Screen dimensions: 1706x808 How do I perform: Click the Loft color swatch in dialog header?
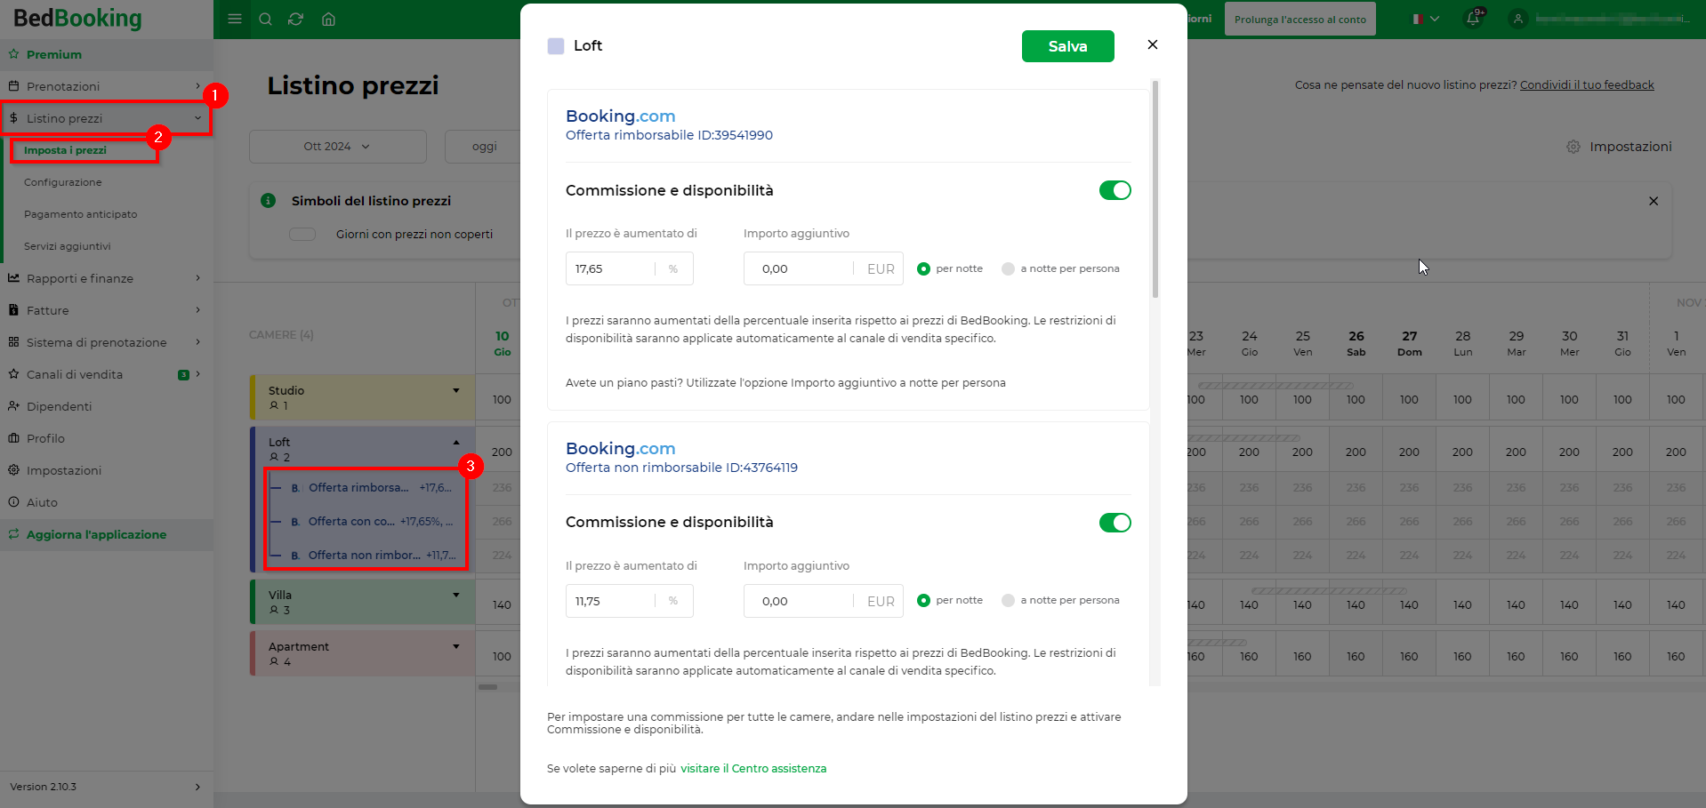[x=556, y=46]
